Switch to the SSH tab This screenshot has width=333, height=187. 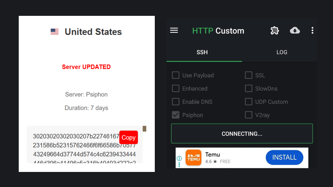pyautogui.click(x=202, y=52)
